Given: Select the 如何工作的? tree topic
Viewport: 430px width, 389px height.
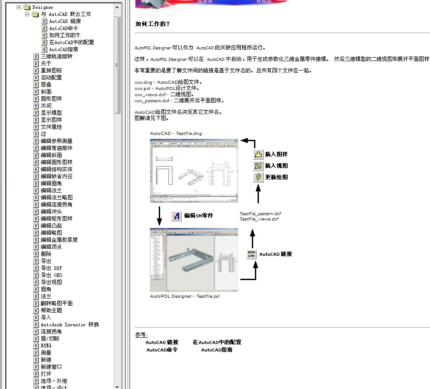Looking at the screenshot, I should pos(64,35).
